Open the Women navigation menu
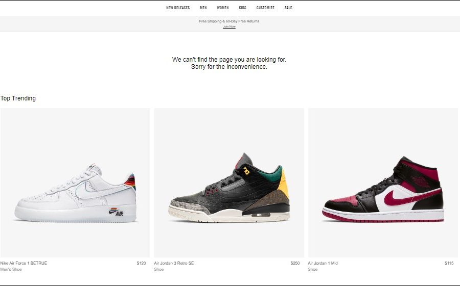Image resolution: width=460 pixels, height=286 pixels. point(223,8)
